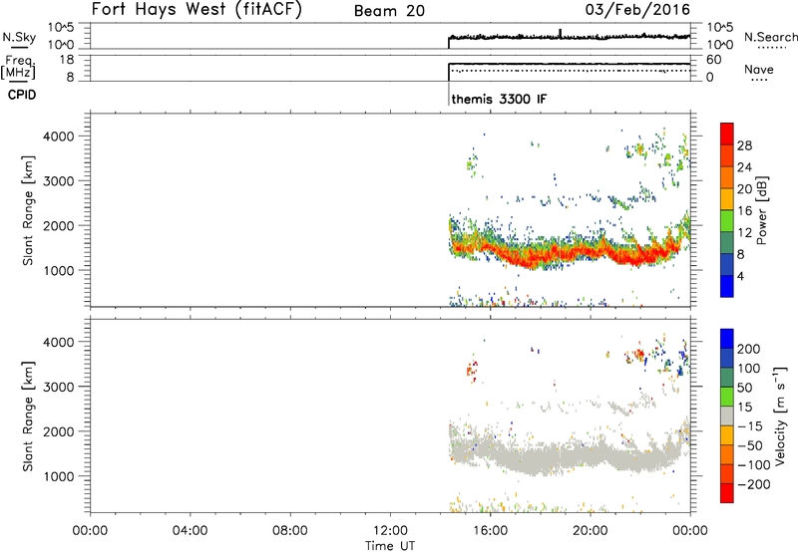798x552 pixels.
Task: Click the '60' tick of the Nave axis
Action: click(x=713, y=60)
